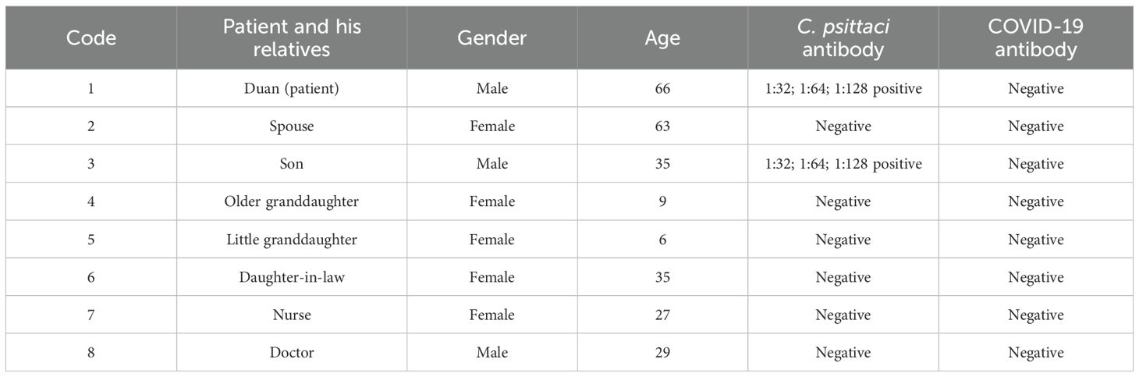This screenshot has width=1139, height=377.
Task: Select the Doctor cell
Action: pos(292,353)
